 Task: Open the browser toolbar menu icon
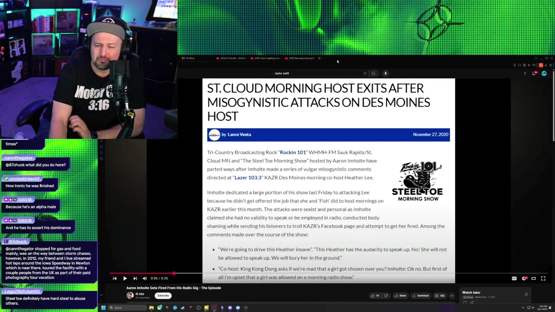(551, 65)
